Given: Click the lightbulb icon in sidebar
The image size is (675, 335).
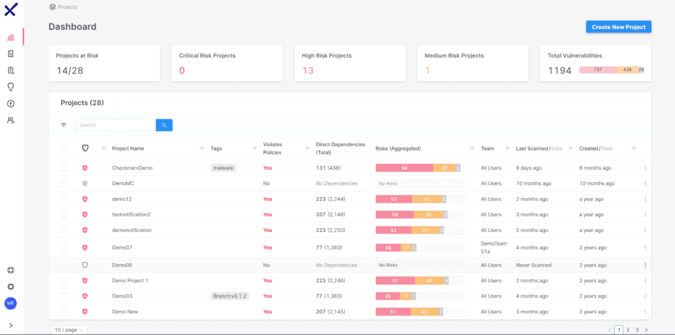Looking at the screenshot, I should coord(11,87).
